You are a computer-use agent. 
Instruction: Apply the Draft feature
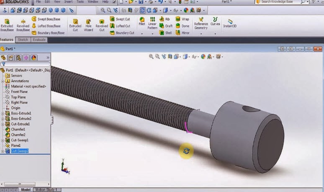pos(166,26)
